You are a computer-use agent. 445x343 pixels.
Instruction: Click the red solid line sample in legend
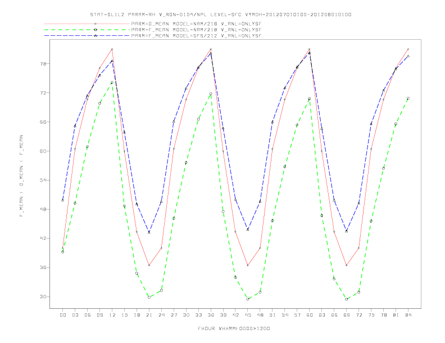pyautogui.click(x=87, y=24)
